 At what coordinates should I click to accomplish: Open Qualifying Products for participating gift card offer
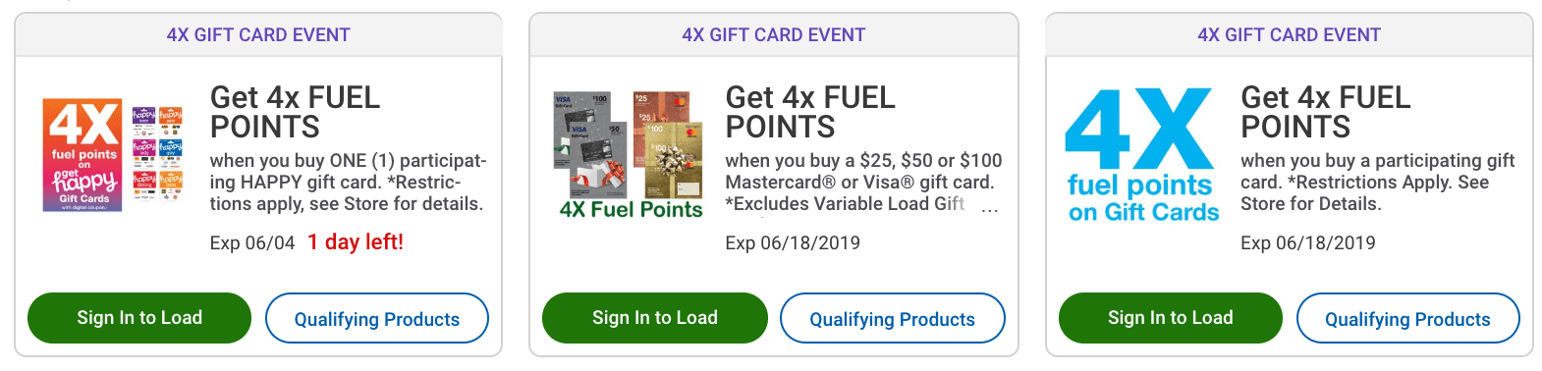tap(1408, 318)
